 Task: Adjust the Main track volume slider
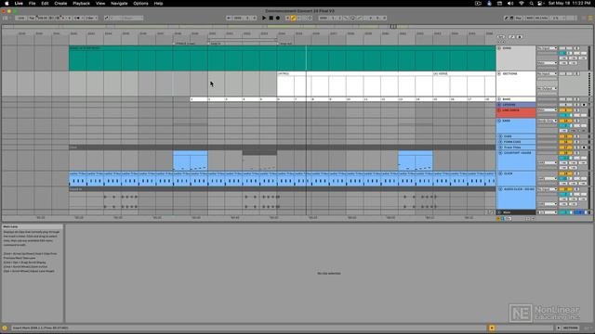(x=565, y=212)
